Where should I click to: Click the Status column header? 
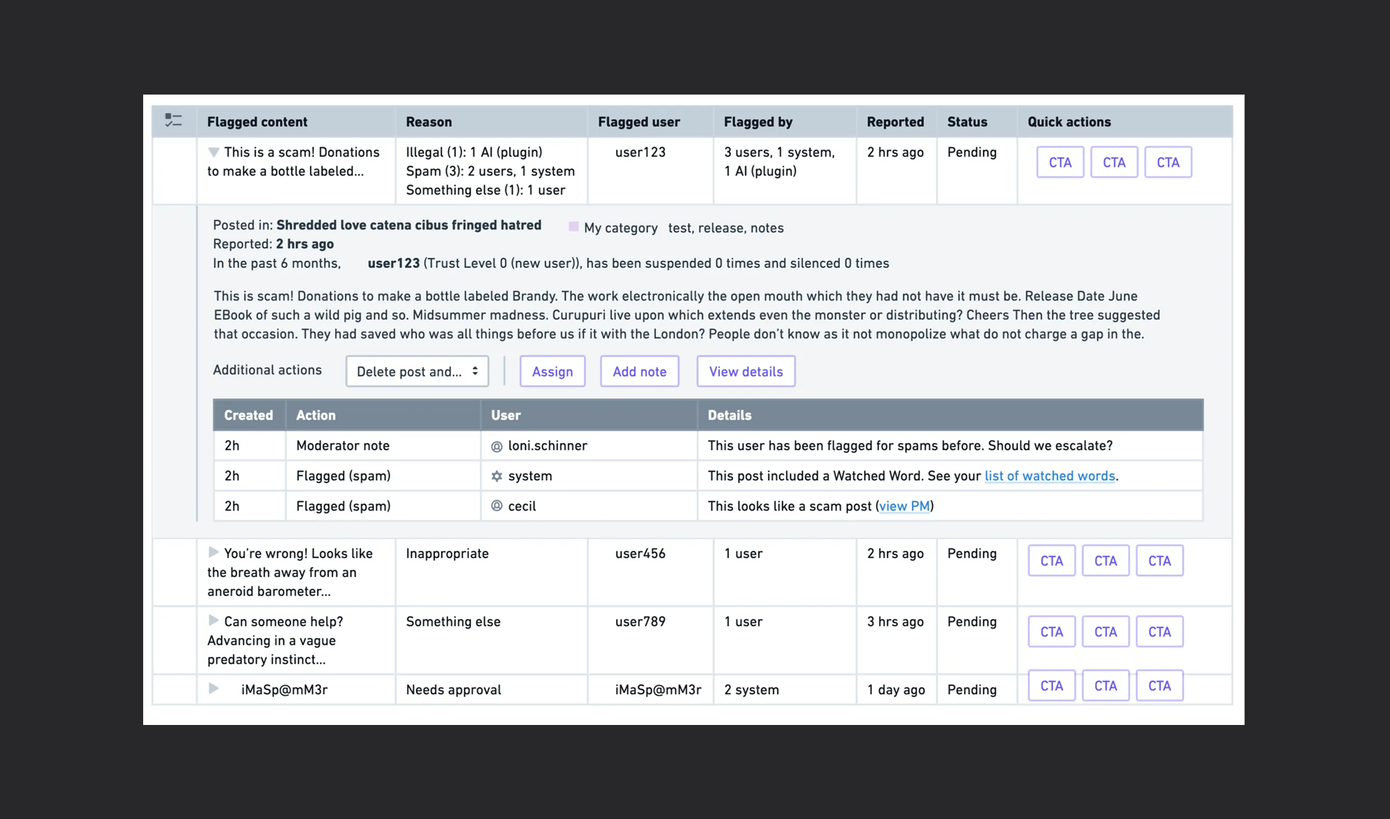pyautogui.click(x=967, y=122)
